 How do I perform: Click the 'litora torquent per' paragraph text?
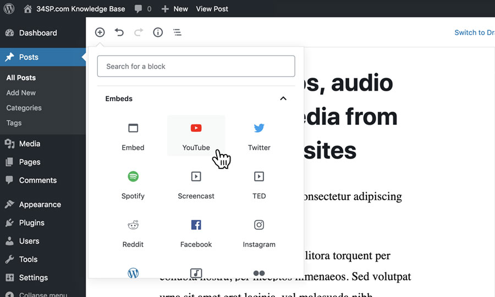(x=348, y=256)
